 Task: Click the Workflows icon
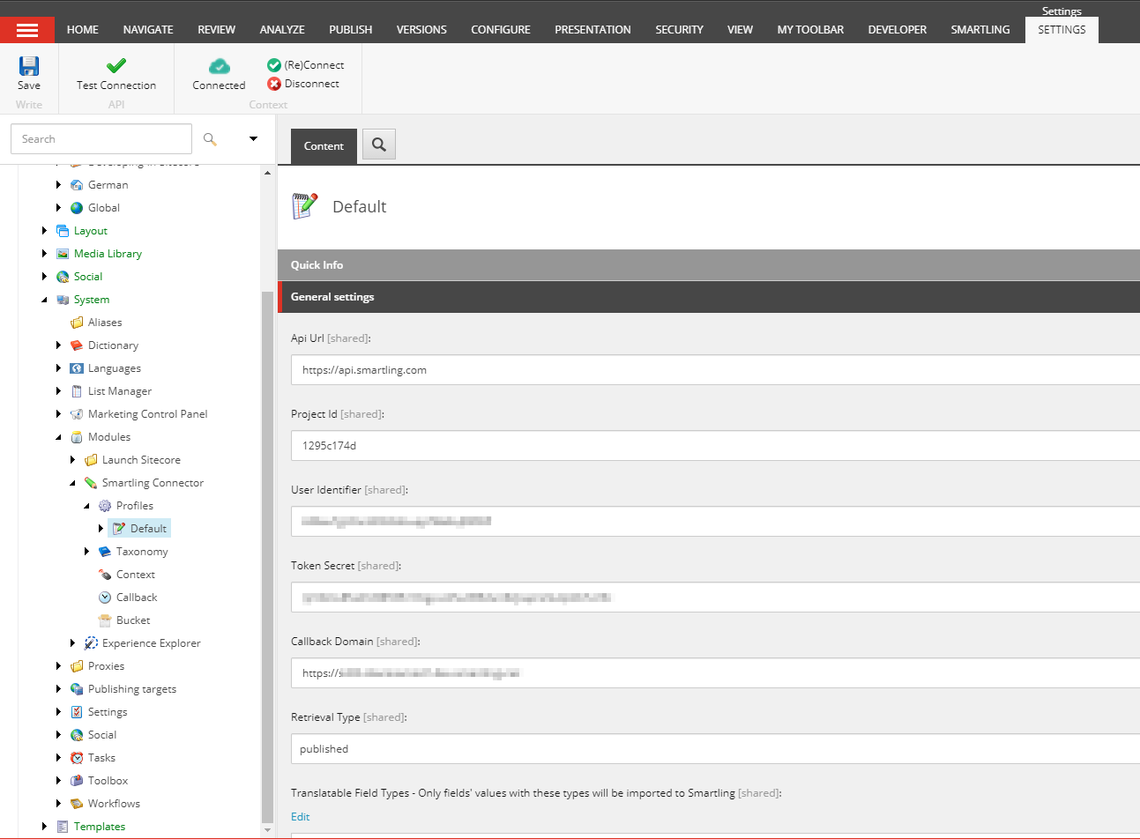click(77, 804)
